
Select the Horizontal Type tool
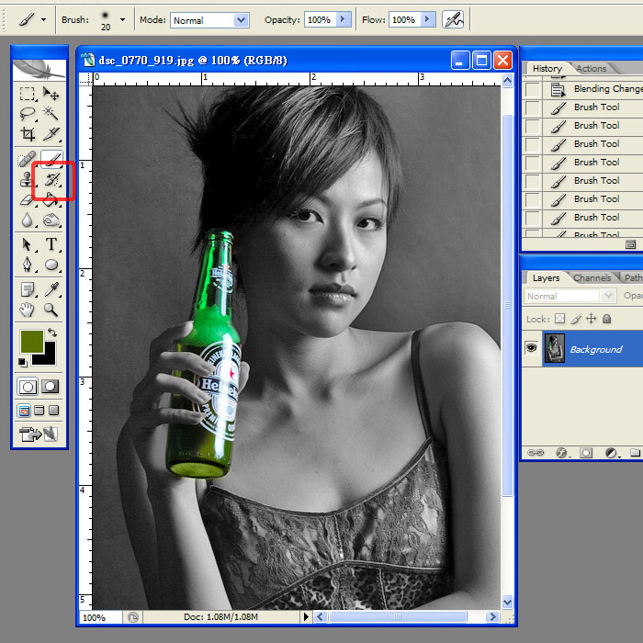tap(51, 244)
